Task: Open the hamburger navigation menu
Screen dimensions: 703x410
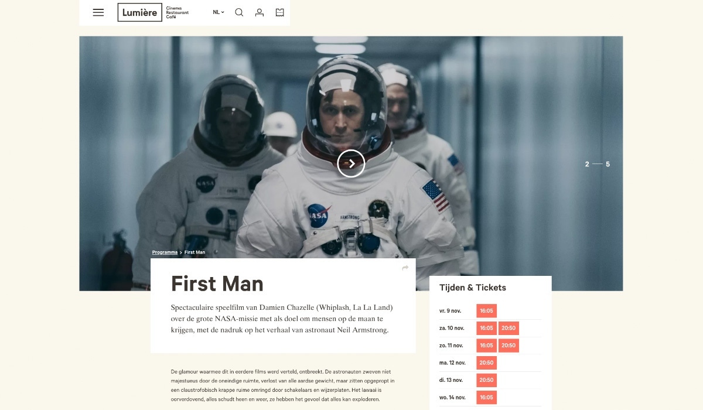Action: (x=98, y=12)
